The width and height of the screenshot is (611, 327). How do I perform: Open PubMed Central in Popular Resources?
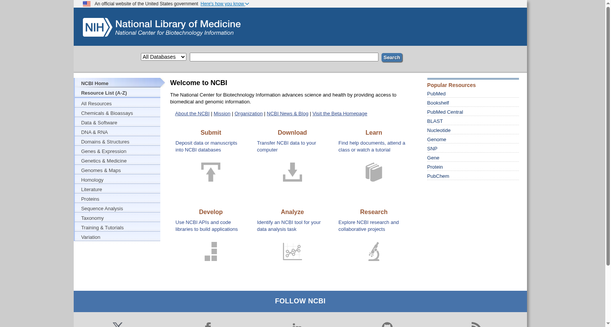[x=445, y=112]
